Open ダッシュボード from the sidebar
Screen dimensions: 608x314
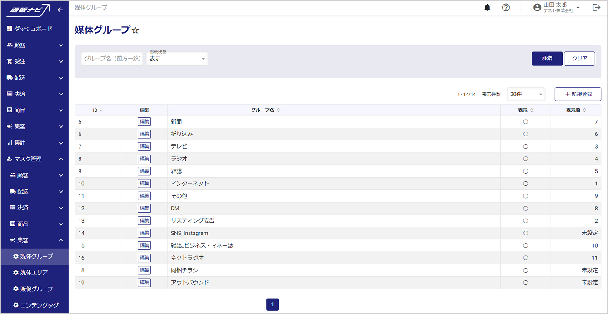30,29
